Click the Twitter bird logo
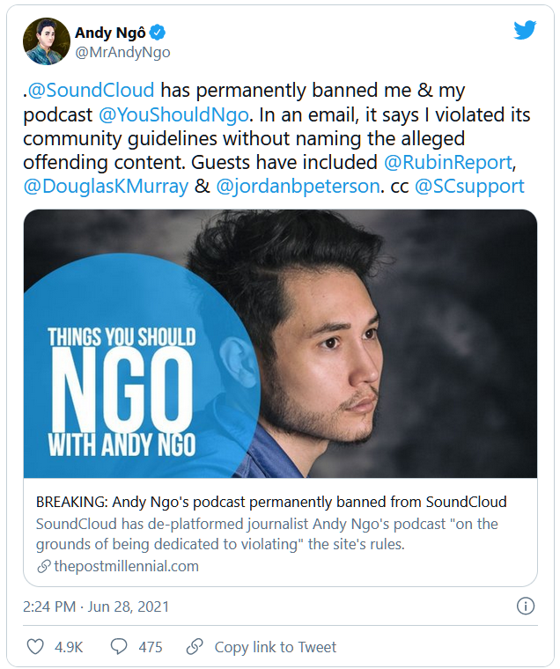Viewport: 560px width, 669px height. 525,31
